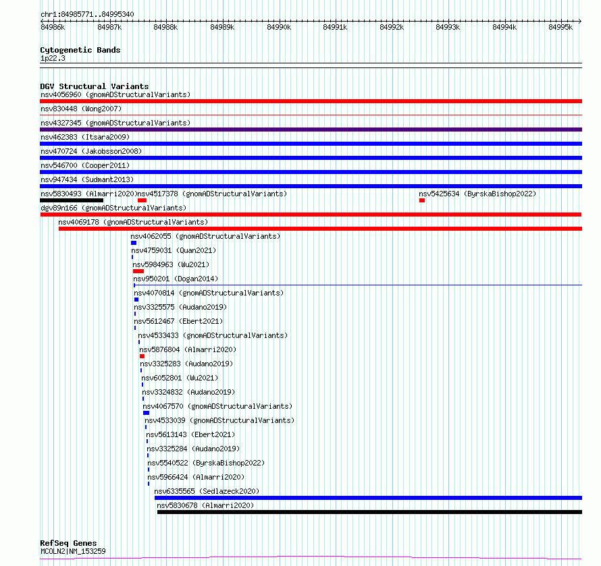Click the 84995k ruler mark
Image resolution: width=601 pixels, height=566 pixels.
tap(560, 27)
